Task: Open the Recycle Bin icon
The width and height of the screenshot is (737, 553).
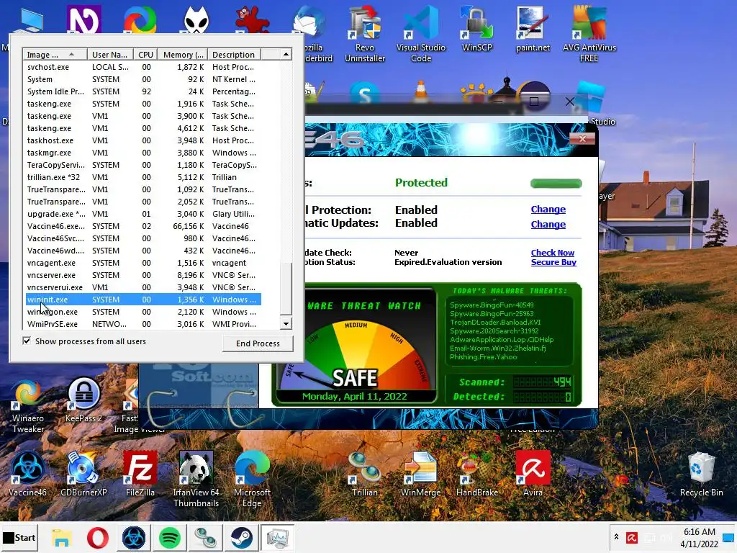Action: (701, 474)
